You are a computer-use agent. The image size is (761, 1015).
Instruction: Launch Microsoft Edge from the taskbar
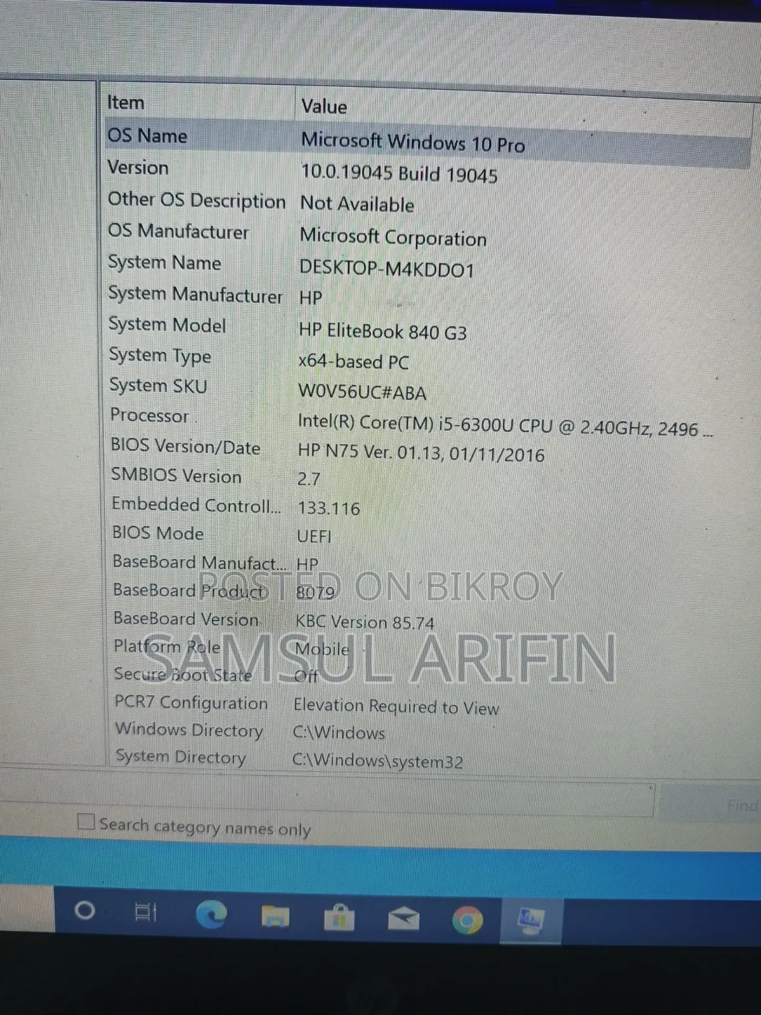pyautogui.click(x=211, y=914)
